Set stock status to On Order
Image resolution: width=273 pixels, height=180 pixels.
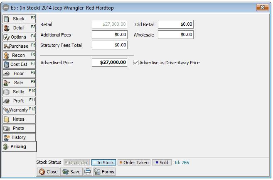(76, 163)
